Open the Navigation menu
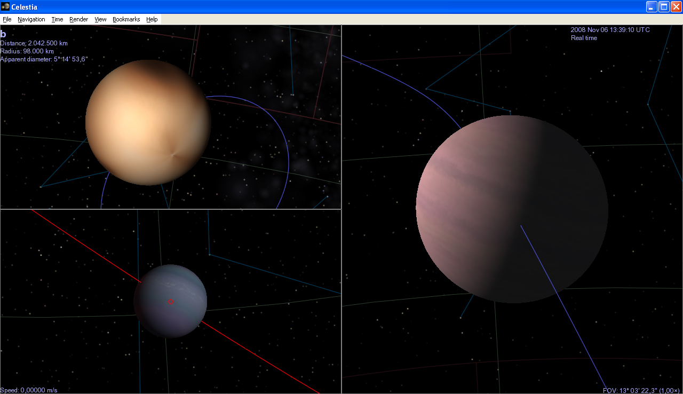Viewport: 683px width, 394px height. click(31, 19)
